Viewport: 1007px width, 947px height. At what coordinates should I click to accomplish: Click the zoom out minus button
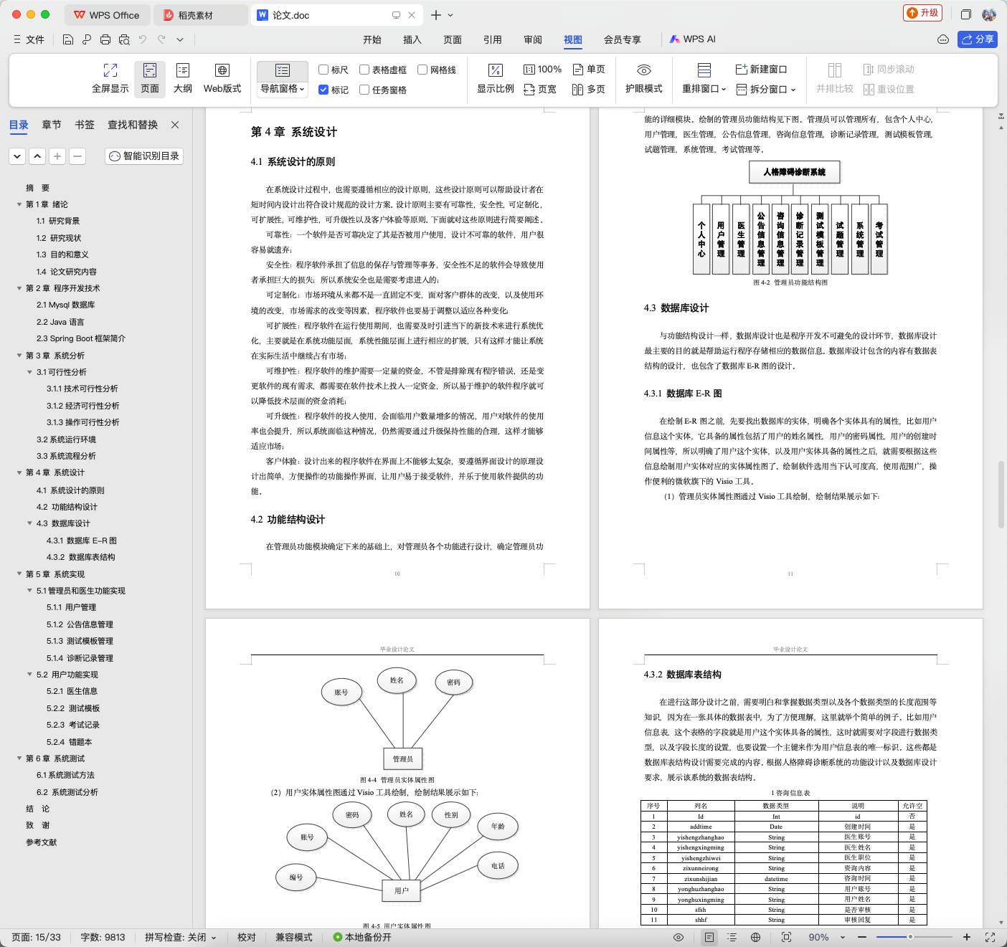click(x=862, y=937)
